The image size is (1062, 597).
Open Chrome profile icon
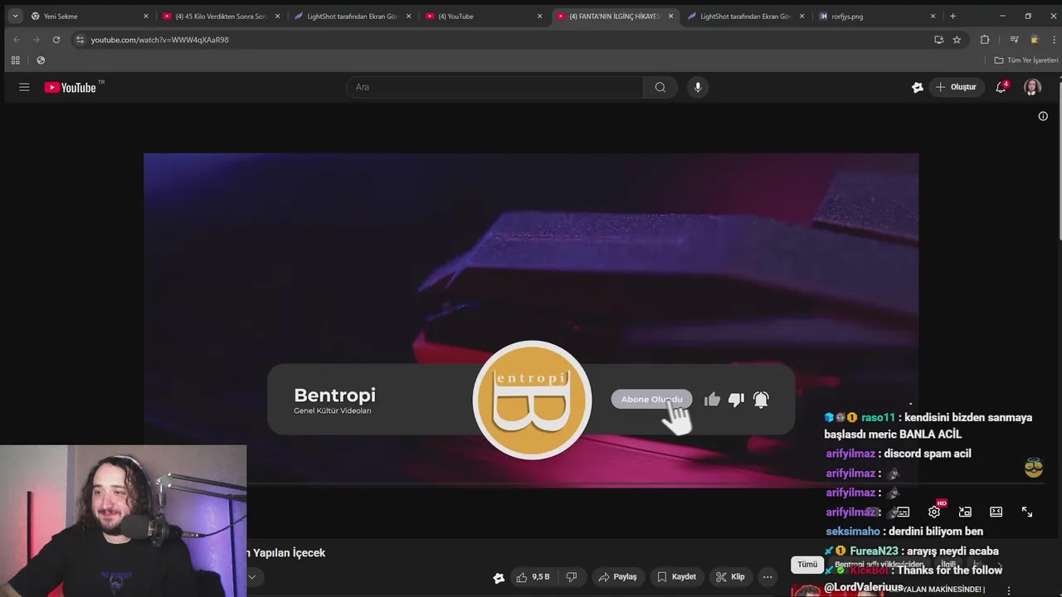pyautogui.click(x=1034, y=40)
